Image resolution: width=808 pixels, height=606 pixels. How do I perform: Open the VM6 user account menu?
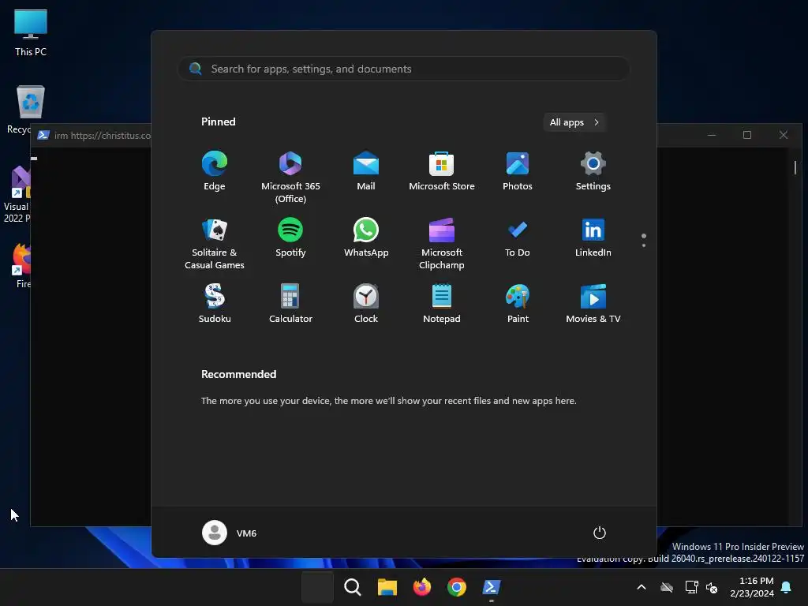pyautogui.click(x=230, y=533)
